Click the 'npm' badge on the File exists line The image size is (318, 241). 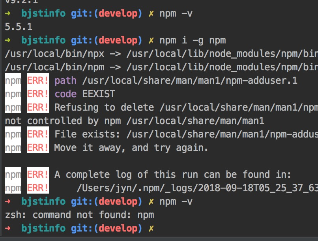(x=13, y=134)
